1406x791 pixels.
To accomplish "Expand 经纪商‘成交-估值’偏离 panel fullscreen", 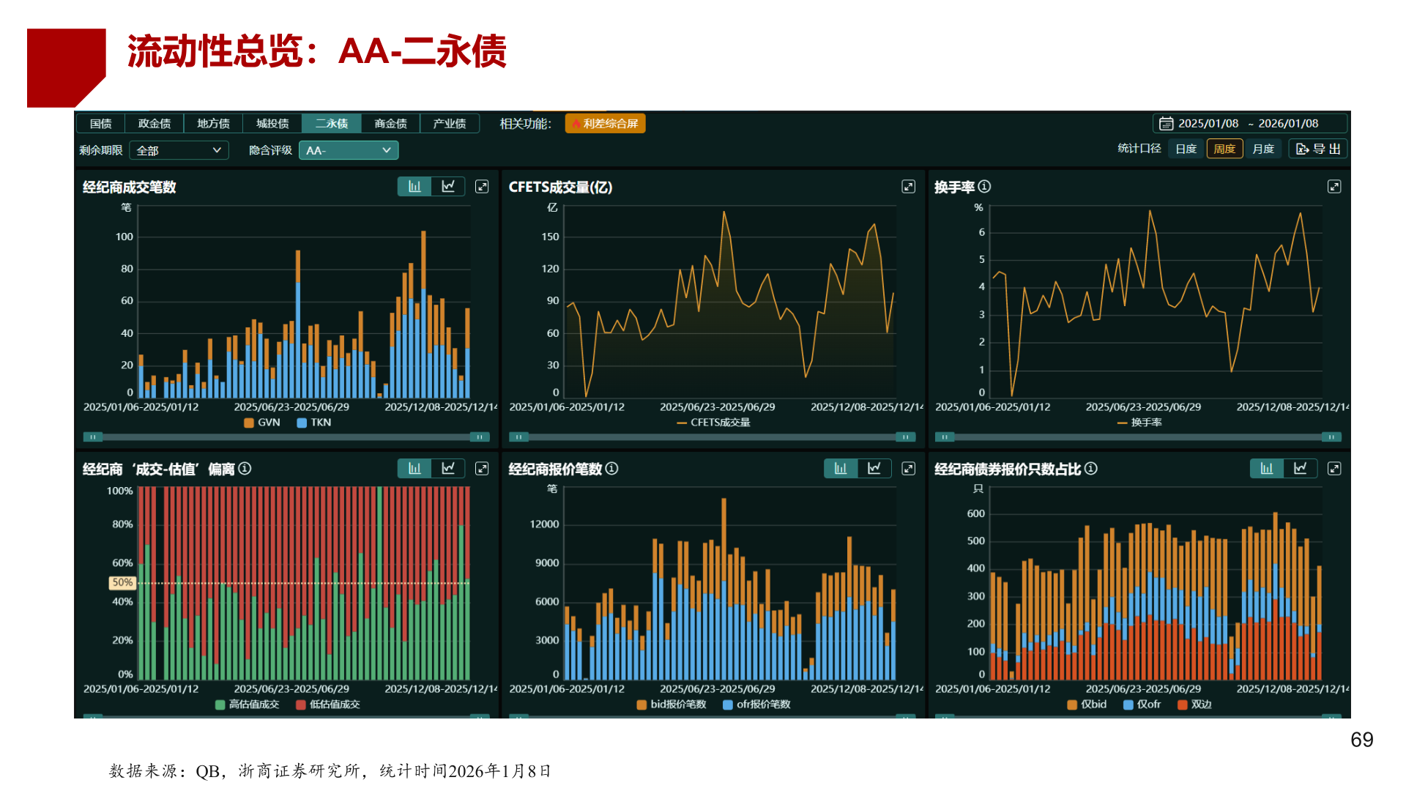I will (x=482, y=468).
